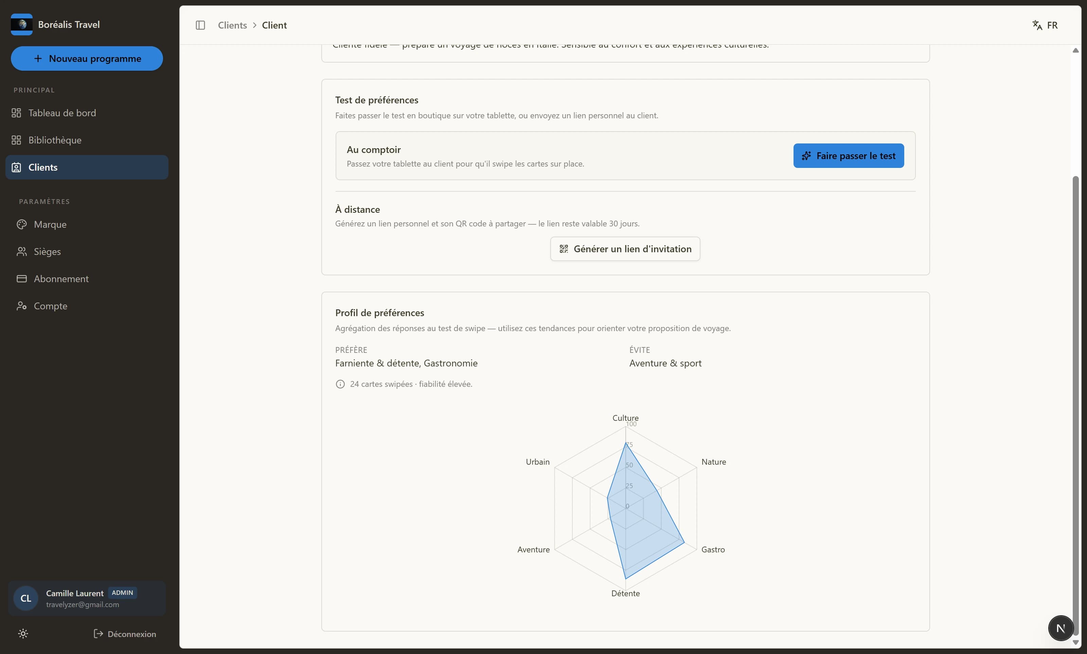Image resolution: width=1087 pixels, height=654 pixels.
Task: Generate an invitation link
Action: [625, 249]
